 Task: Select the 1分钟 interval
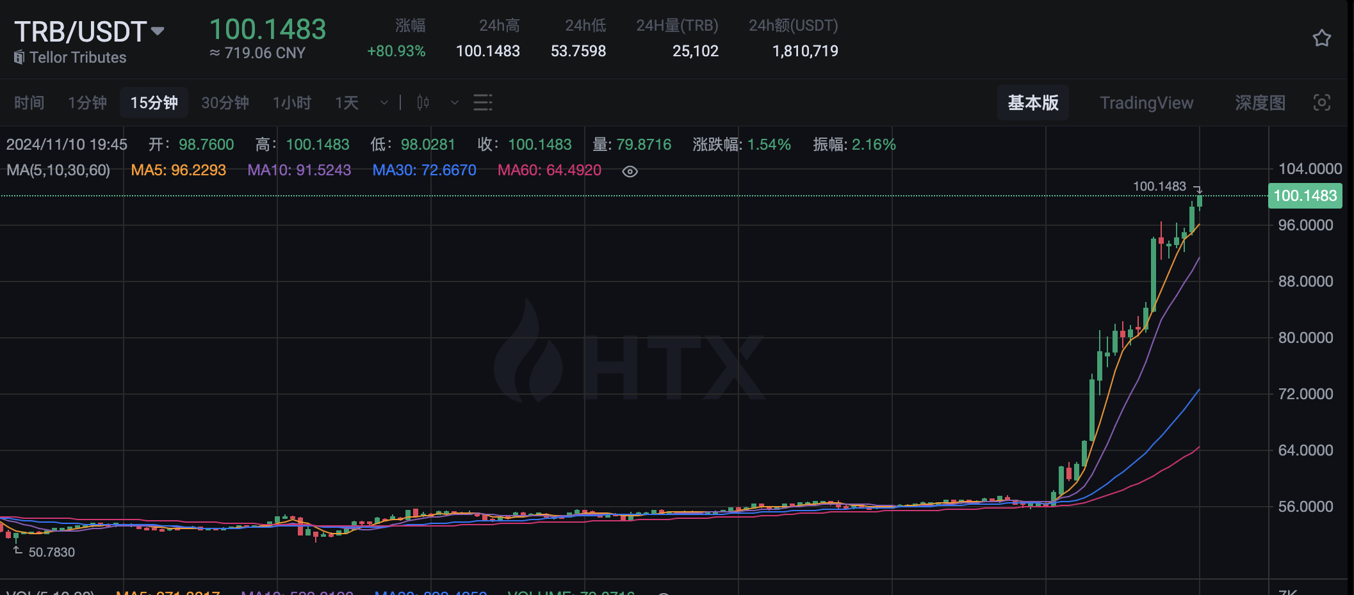click(87, 102)
